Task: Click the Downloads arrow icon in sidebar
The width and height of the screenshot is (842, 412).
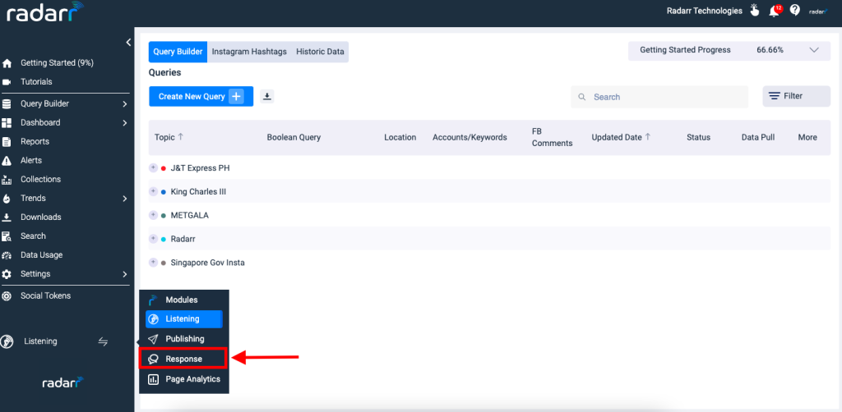Action: tap(7, 217)
